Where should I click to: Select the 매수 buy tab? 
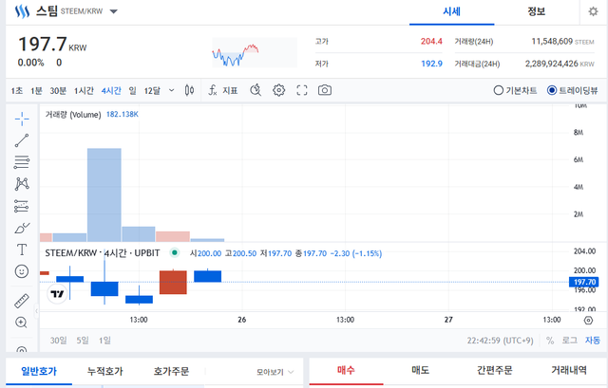click(346, 371)
